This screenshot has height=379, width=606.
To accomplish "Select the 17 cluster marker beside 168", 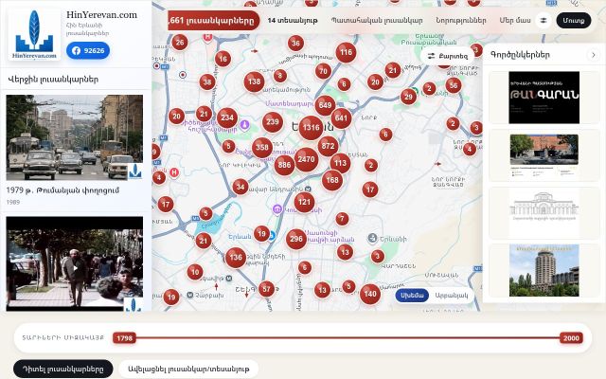I will coord(370,189).
